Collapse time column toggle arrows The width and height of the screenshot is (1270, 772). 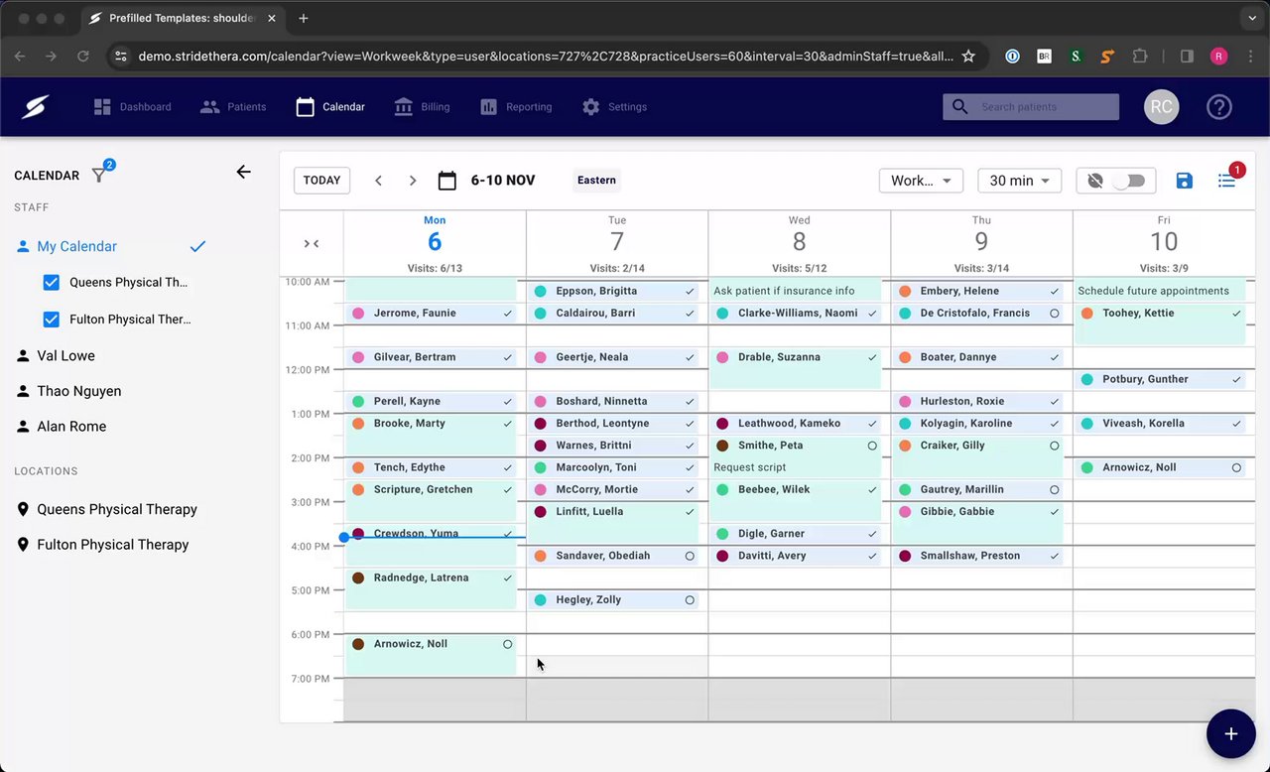(x=312, y=243)
